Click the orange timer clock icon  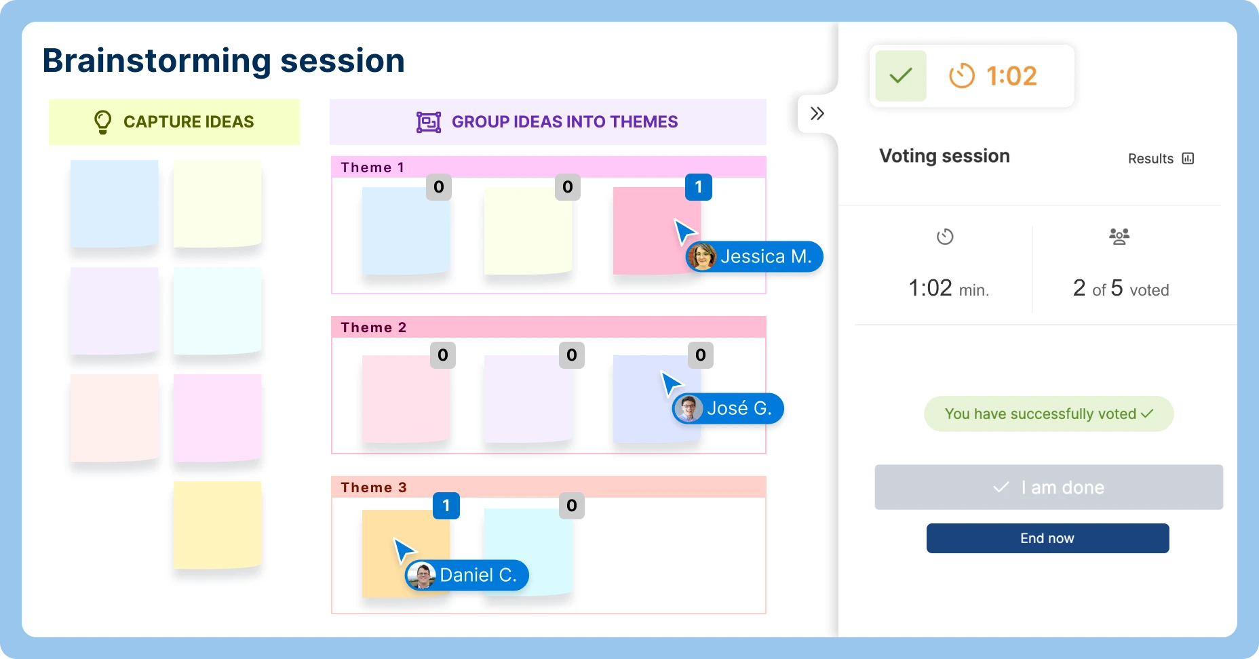pos(961,76)
